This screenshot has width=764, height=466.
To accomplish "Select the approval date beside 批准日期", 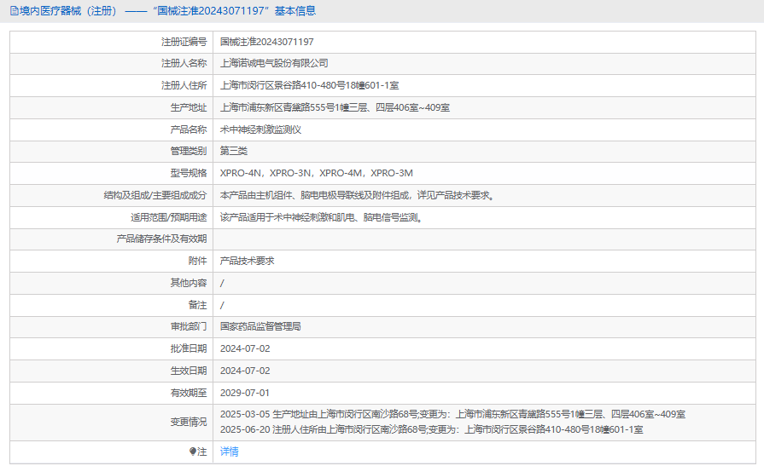I will [x=245, y=348].
